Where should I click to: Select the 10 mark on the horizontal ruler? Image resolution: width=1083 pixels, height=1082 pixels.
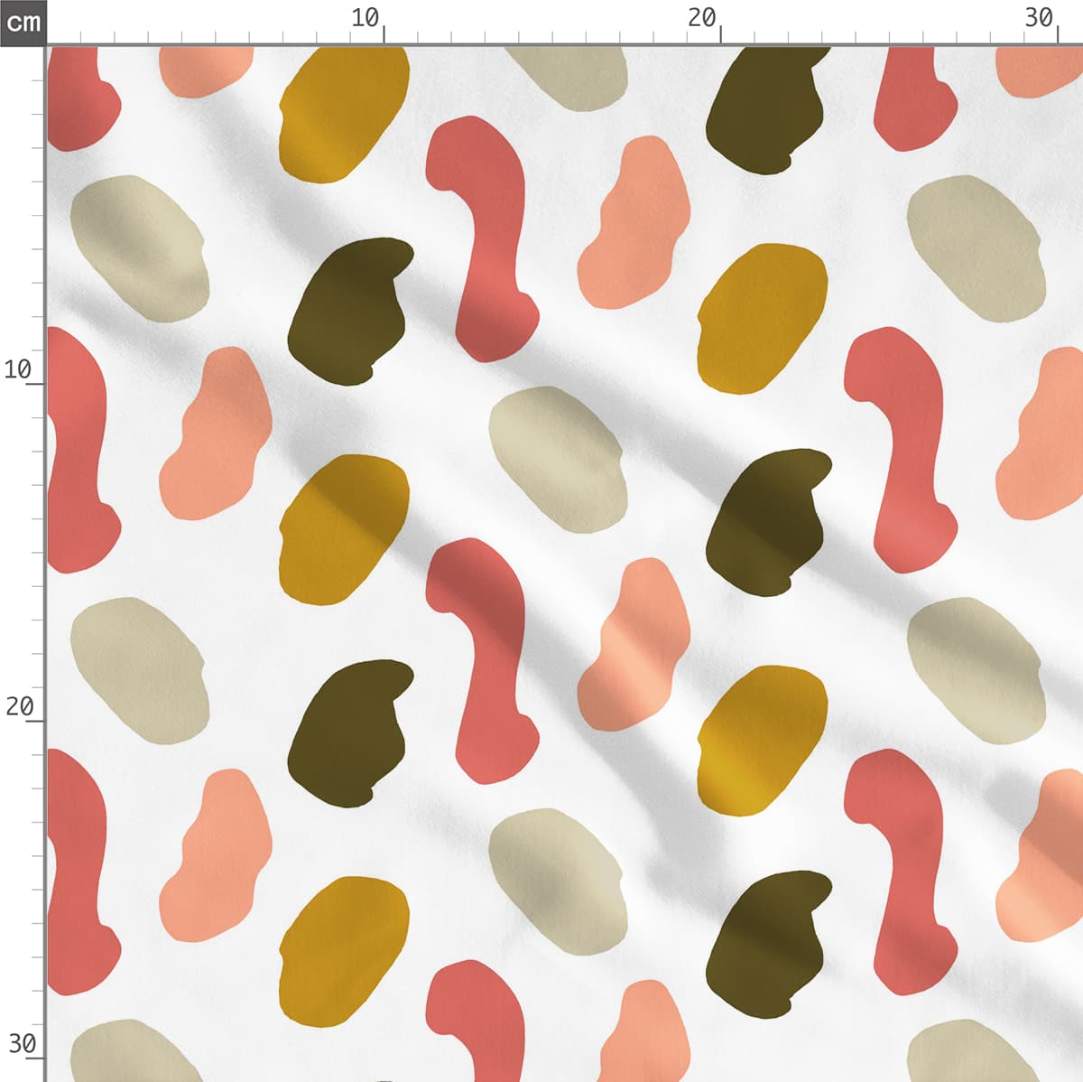coord(366,17)
